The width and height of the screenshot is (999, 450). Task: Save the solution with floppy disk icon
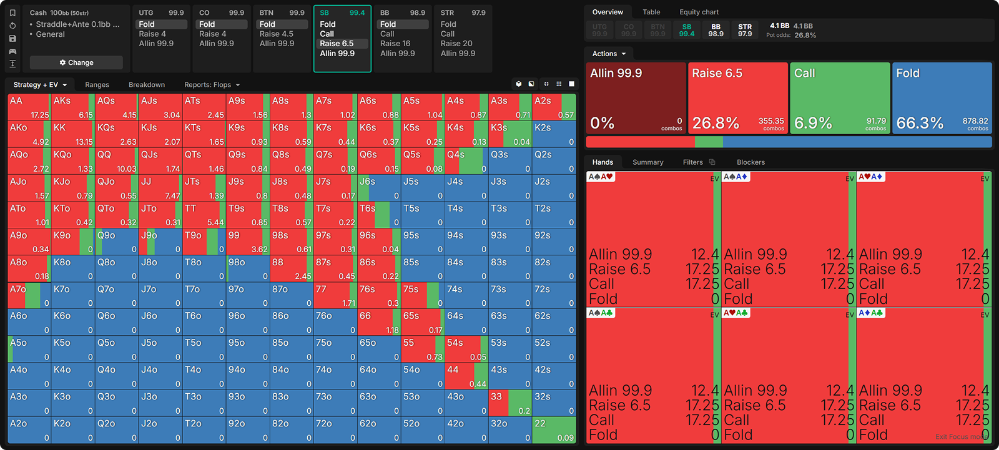coord(12,39)
